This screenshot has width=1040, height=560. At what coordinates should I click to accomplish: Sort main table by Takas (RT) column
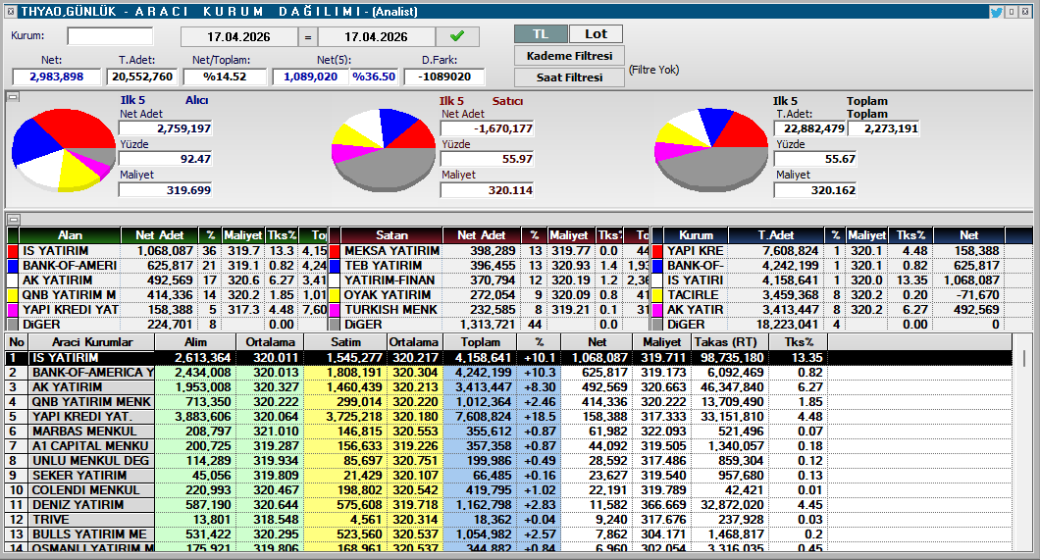click(729, 342)
